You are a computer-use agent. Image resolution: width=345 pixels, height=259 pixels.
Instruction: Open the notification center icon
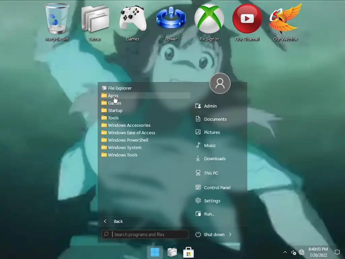(x=337, y=252)
